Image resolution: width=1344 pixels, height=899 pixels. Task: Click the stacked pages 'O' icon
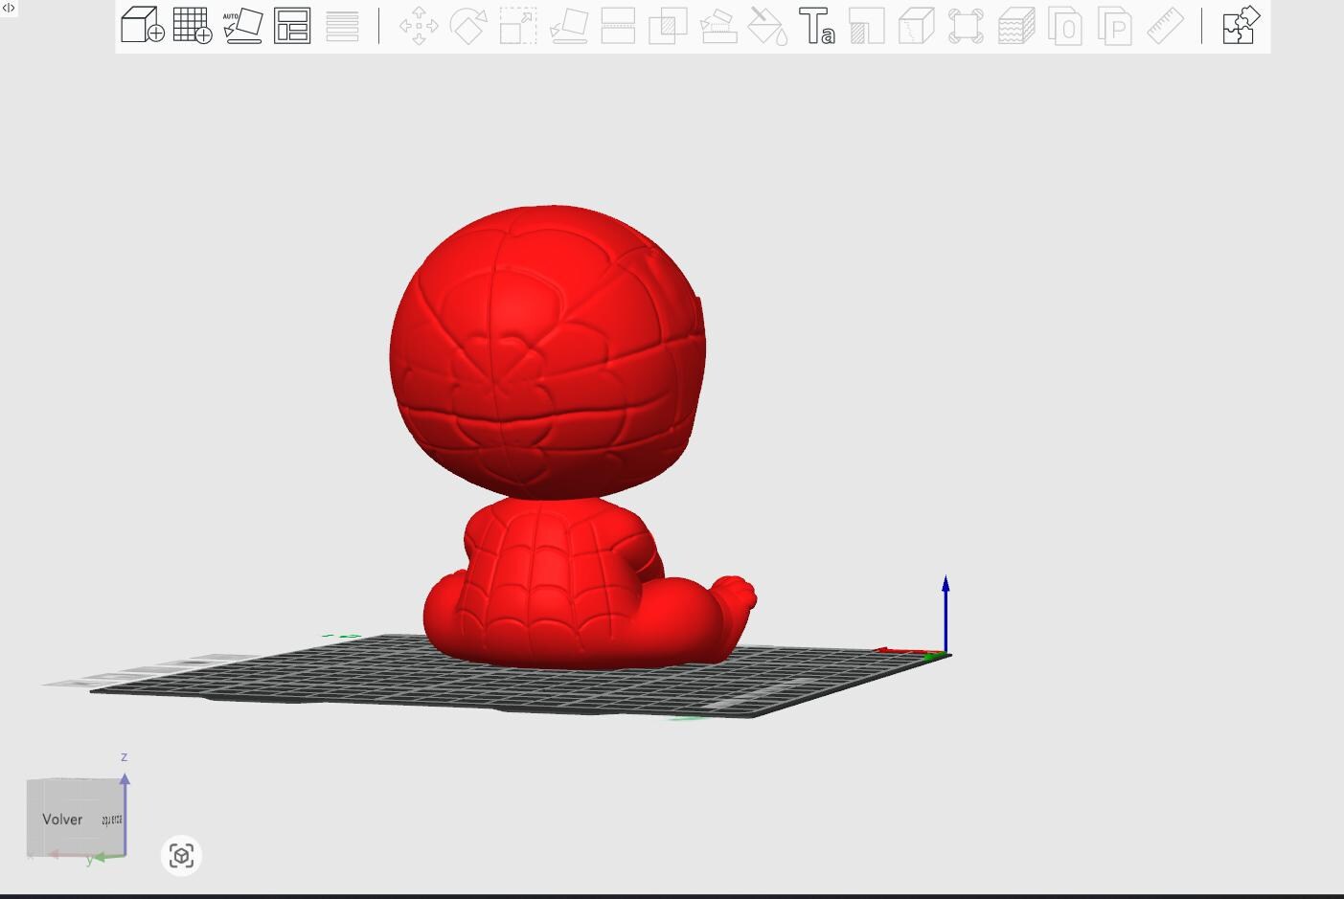[x=1066, y=26]
